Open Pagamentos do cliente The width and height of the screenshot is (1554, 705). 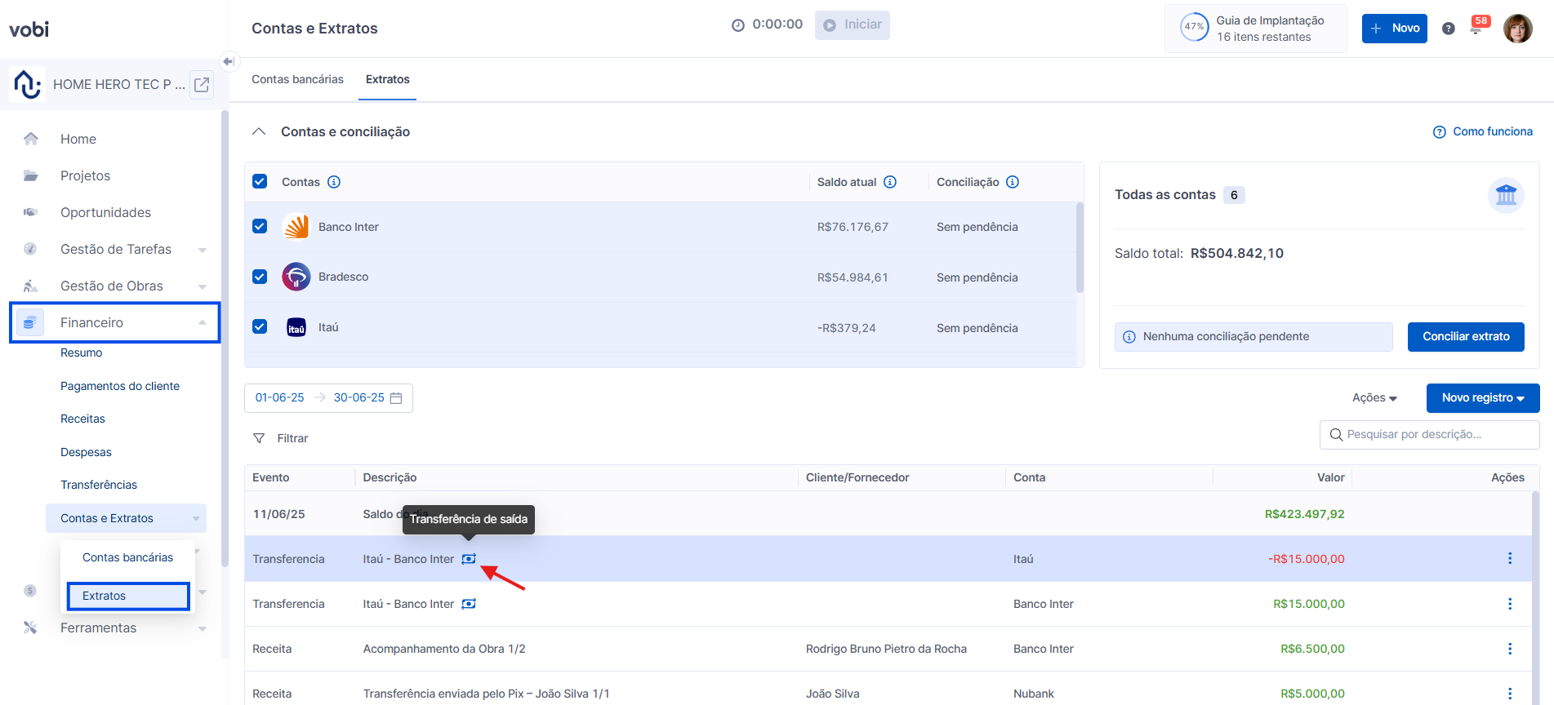pos(120,386)
